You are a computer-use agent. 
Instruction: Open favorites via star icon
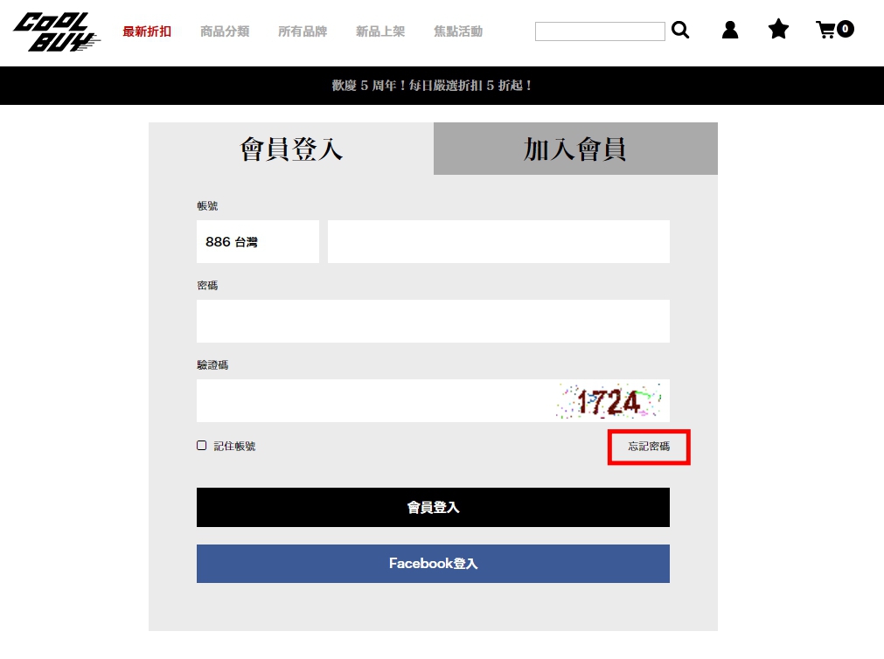[778, 29]
